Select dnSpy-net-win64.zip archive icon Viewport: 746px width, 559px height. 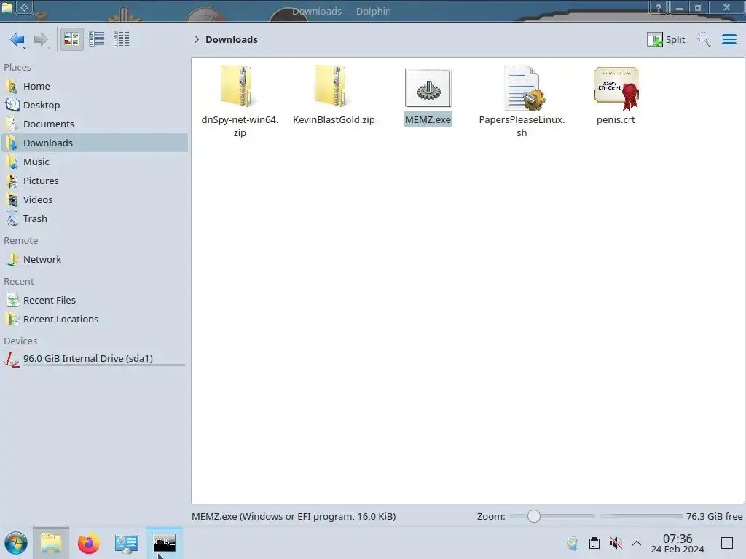pos(239,87)
